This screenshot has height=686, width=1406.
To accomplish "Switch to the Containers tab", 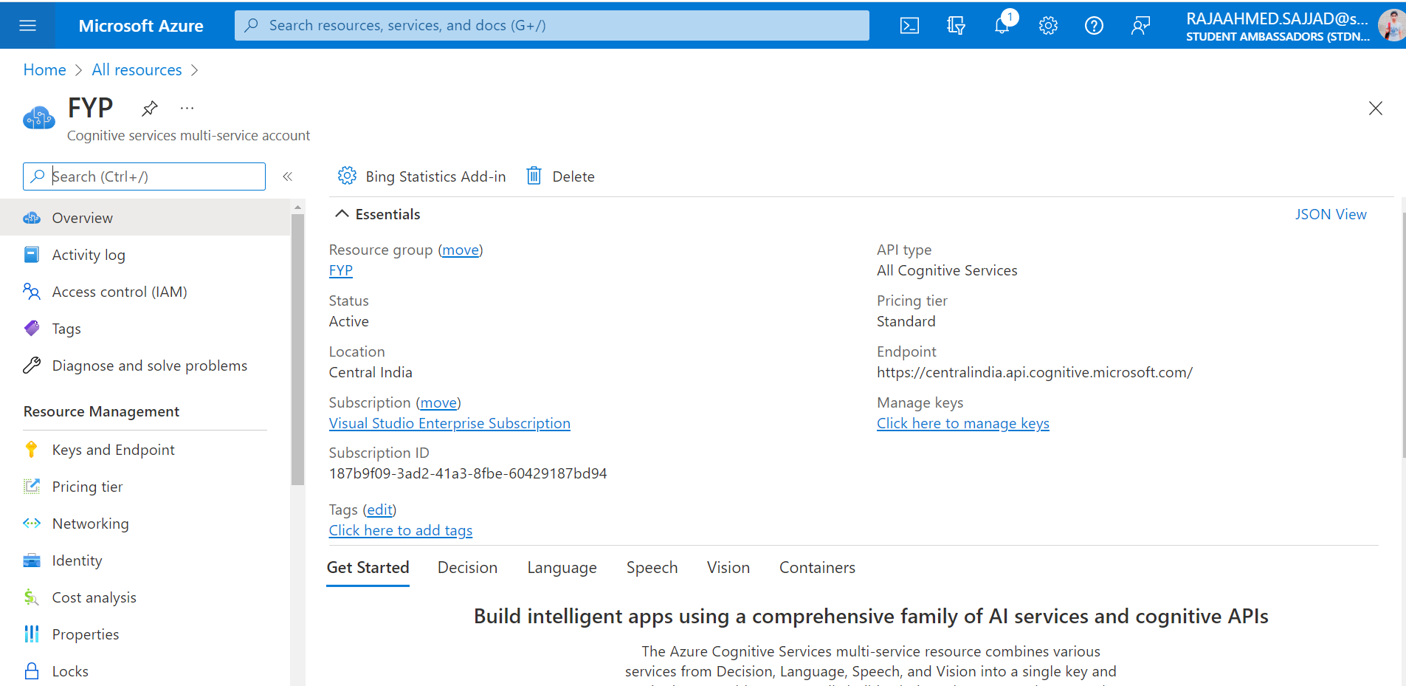I will coord(817,567).
